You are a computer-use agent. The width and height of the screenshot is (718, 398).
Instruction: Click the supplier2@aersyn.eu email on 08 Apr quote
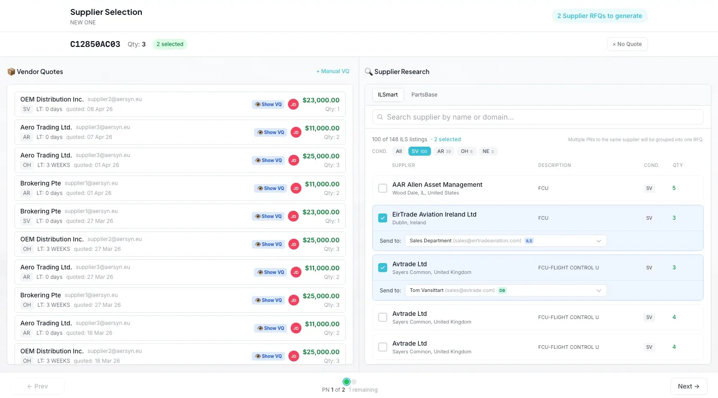tap(115, 99)
